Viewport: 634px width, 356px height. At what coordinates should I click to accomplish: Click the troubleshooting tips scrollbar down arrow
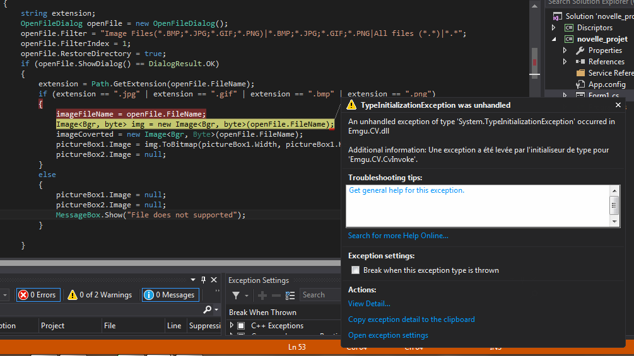coord(614,221)
